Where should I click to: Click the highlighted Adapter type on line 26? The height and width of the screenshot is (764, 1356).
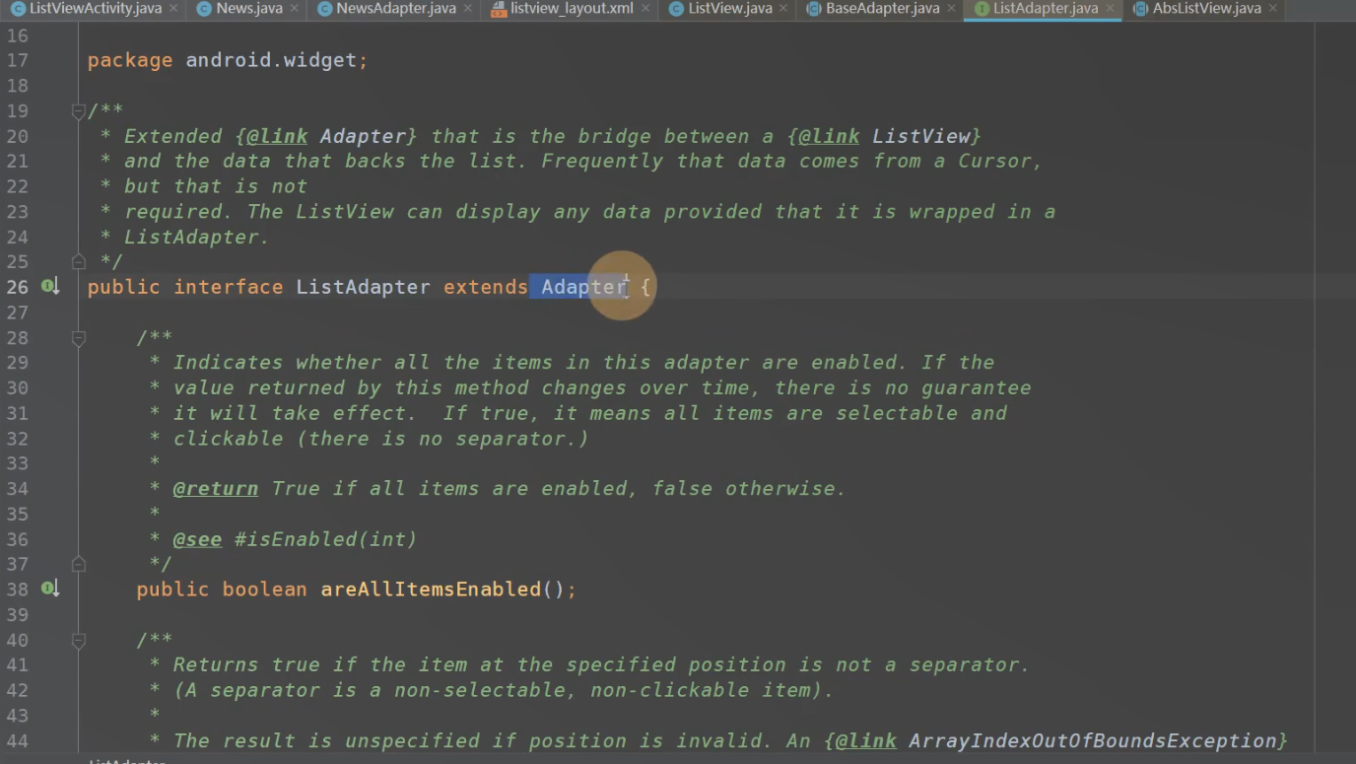(x=584, y=287)
